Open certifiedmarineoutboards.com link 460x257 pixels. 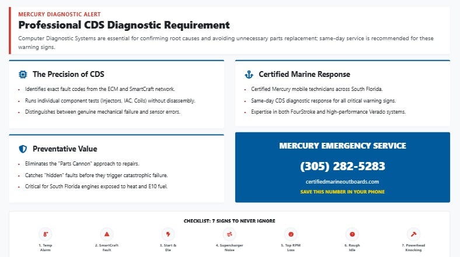tap(342, 182)
